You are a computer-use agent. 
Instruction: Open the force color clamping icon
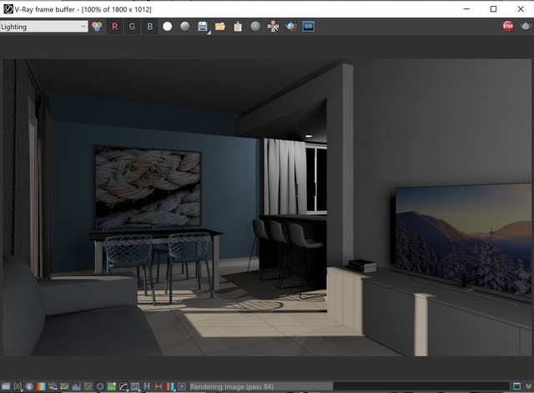point(18,386)
